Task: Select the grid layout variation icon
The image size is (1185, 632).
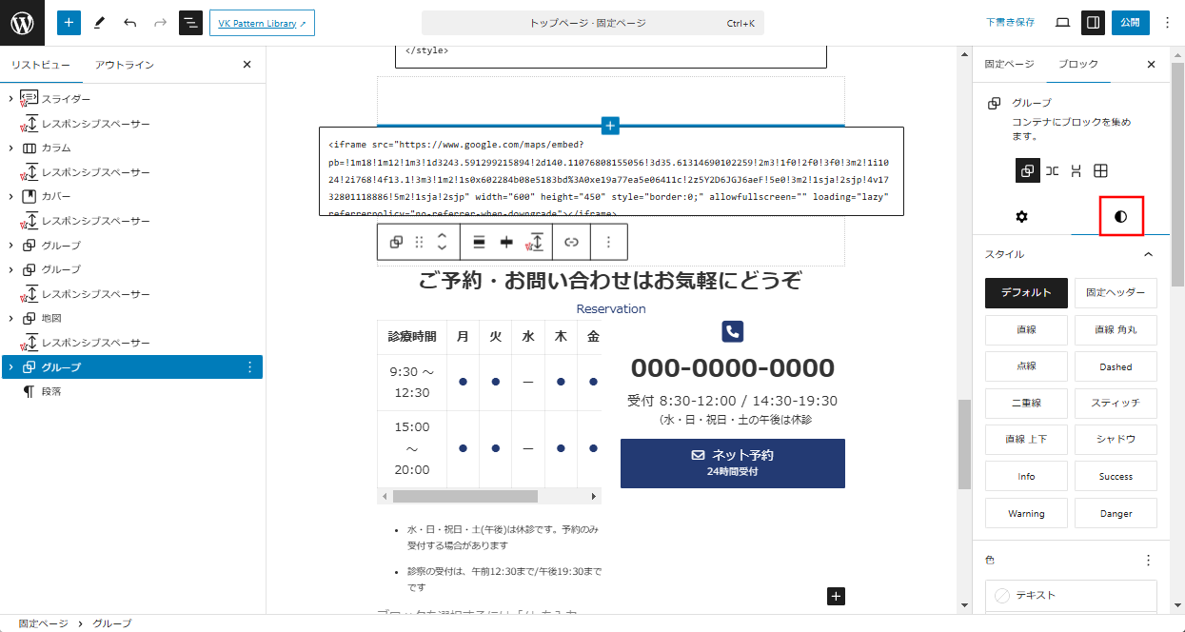Action: tap(1100, 171)
